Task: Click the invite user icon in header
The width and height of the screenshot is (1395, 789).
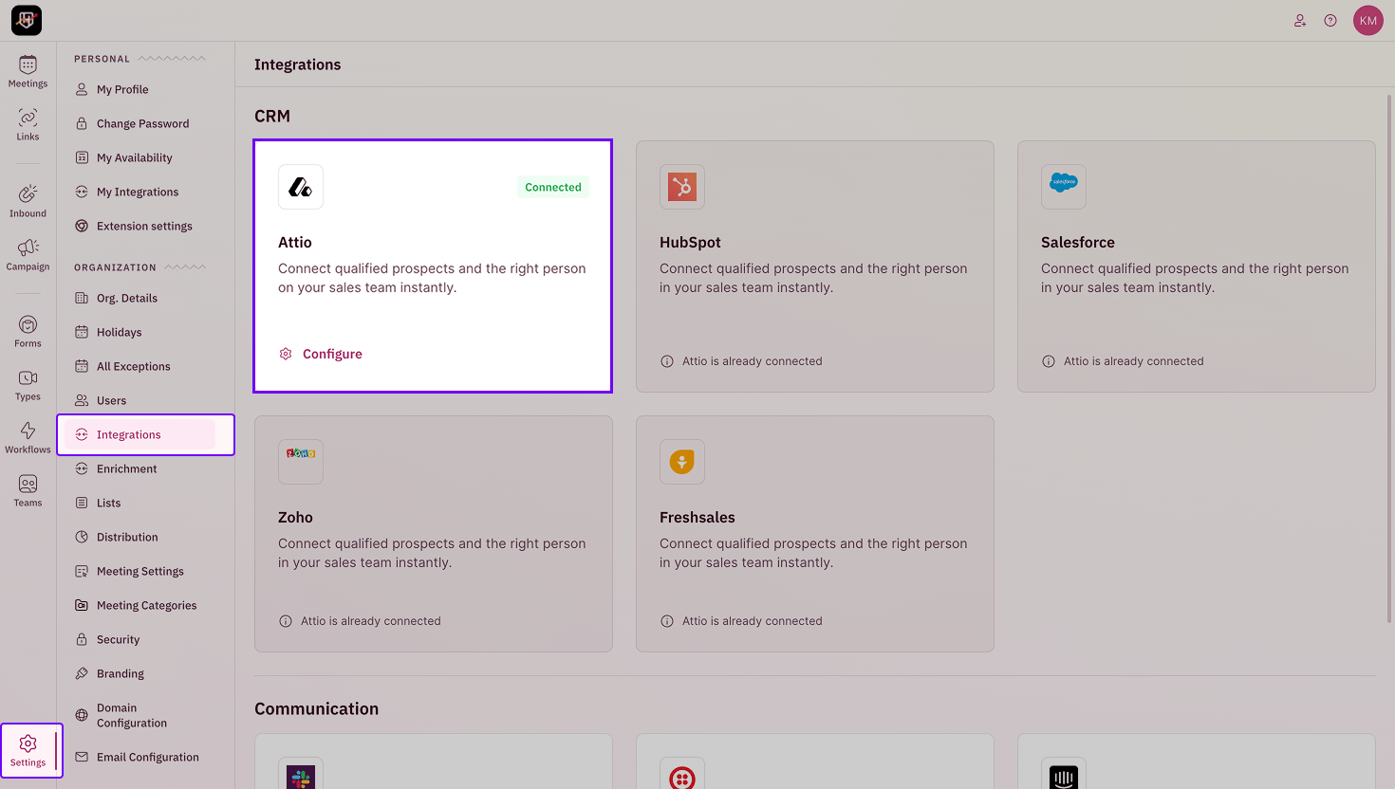Action: pos(1300,20)
